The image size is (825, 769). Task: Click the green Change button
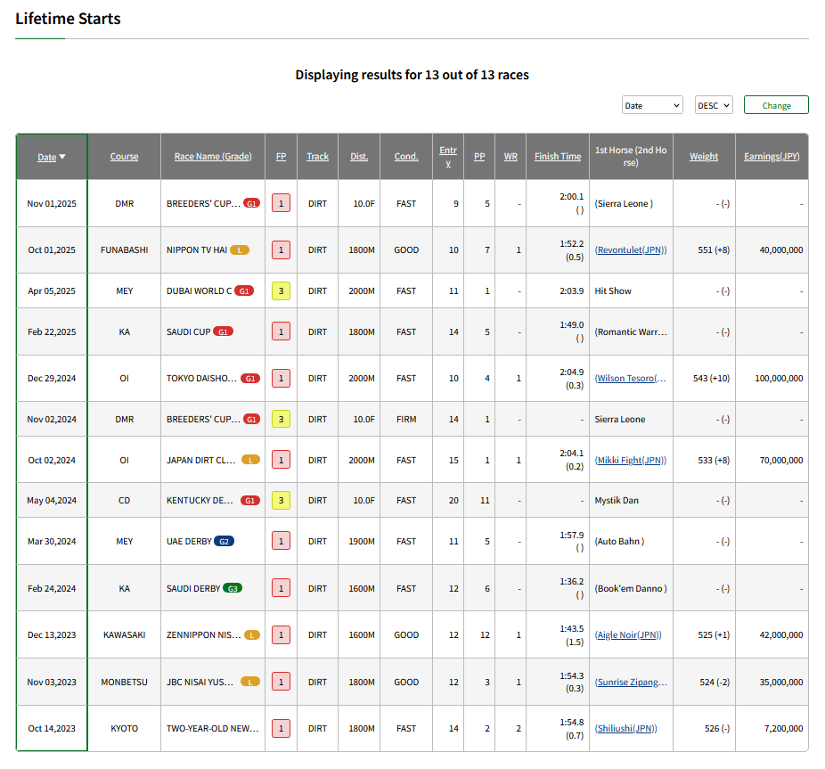(776, 105)
